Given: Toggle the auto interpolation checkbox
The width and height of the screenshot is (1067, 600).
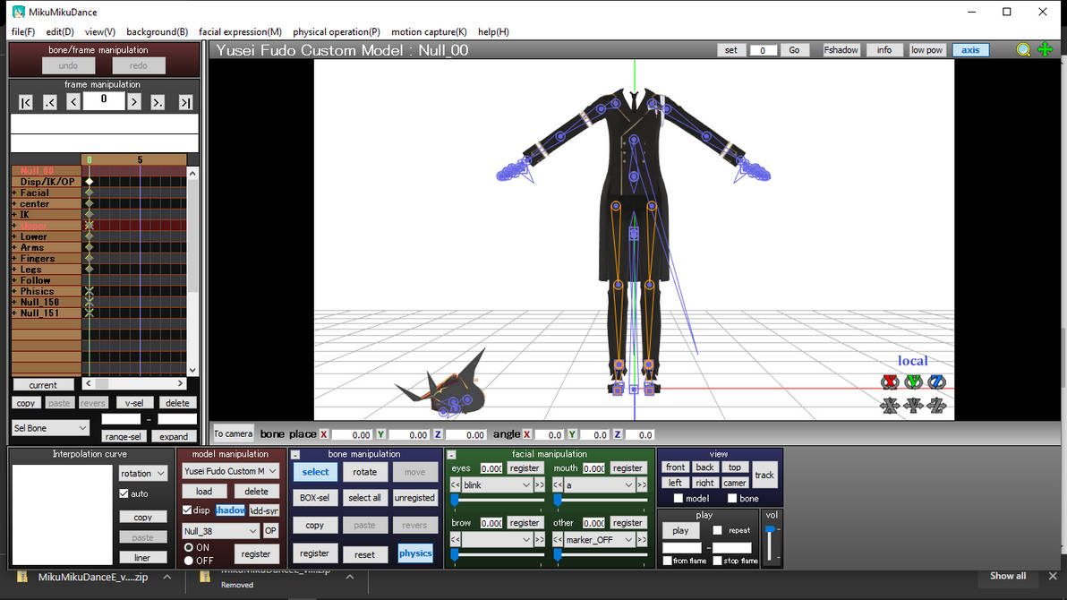Looking at the screenshot, I should pos(124,493).
